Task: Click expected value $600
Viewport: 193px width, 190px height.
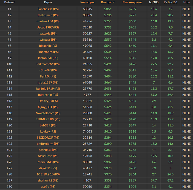Action: pyautogui.click(x=132, y=21)
